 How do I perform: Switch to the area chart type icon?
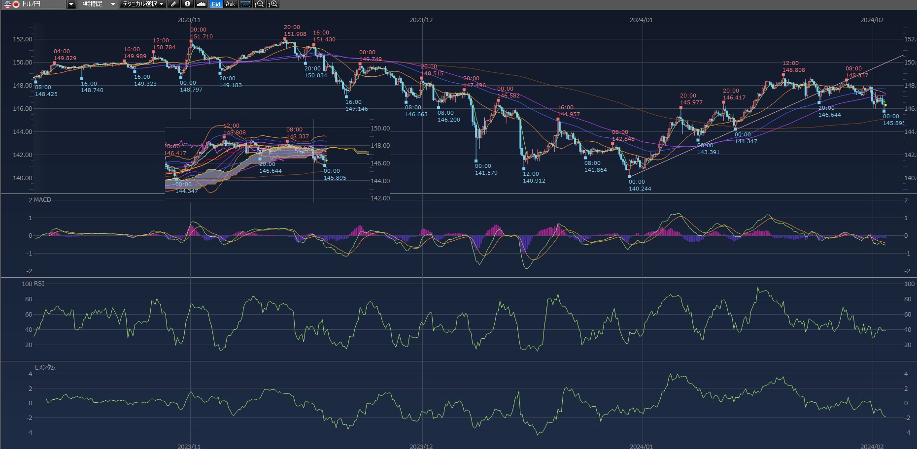[201, 4]
